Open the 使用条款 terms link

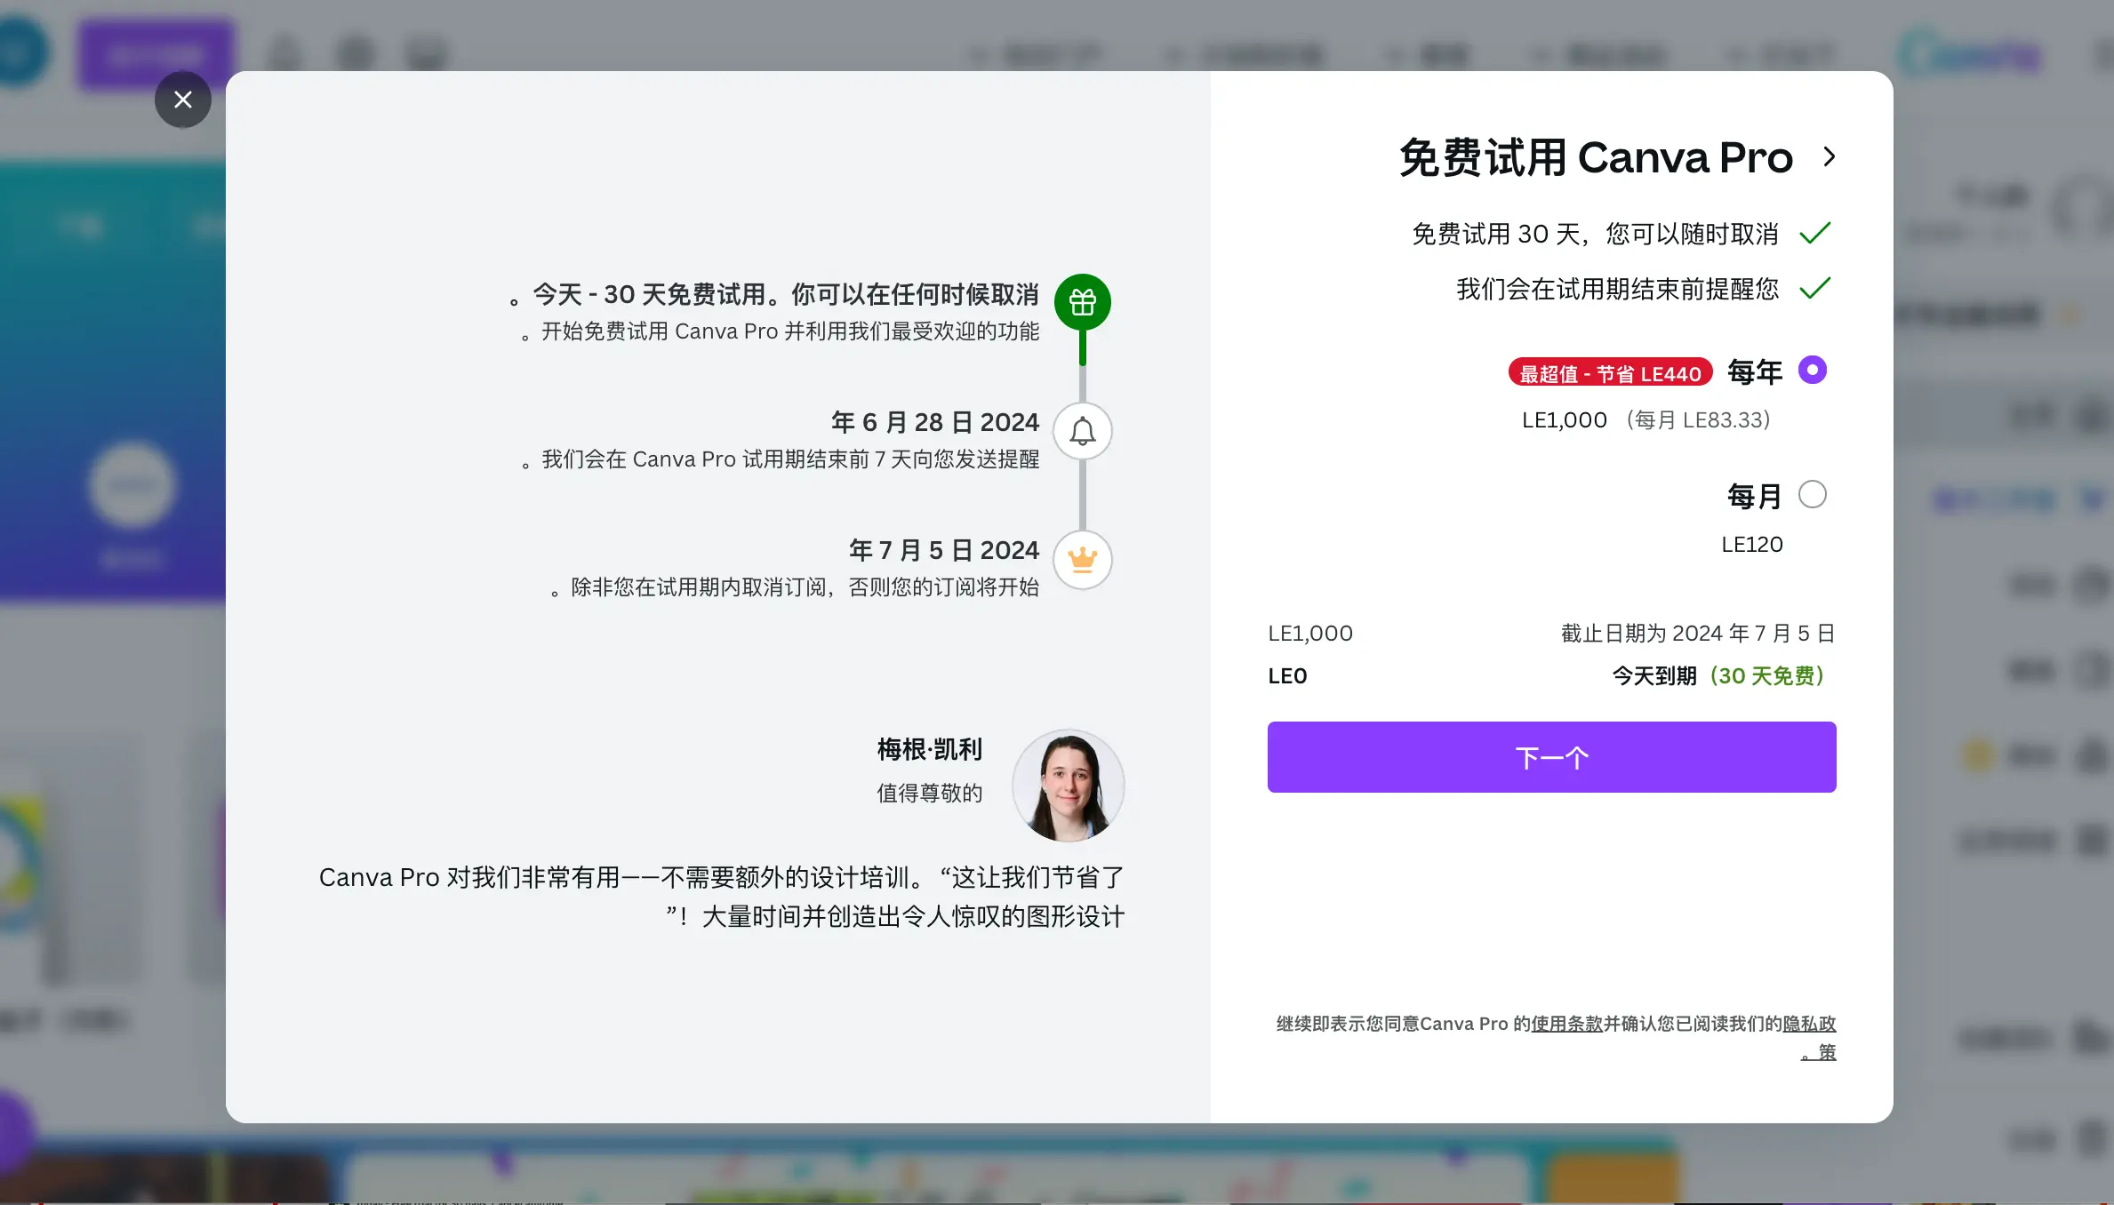[1566, 1024]
